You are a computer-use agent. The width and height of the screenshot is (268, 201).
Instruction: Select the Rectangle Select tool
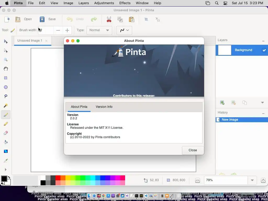click(6, 78)
